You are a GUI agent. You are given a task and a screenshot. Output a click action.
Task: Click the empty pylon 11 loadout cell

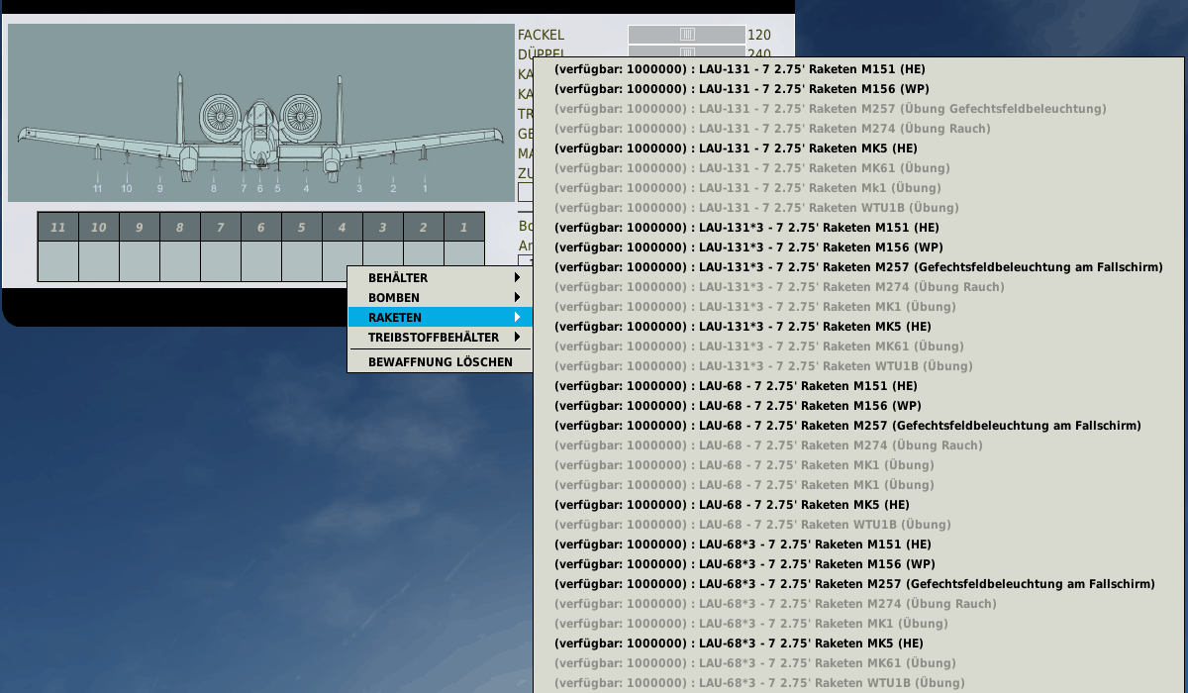[x=57, y=261]
